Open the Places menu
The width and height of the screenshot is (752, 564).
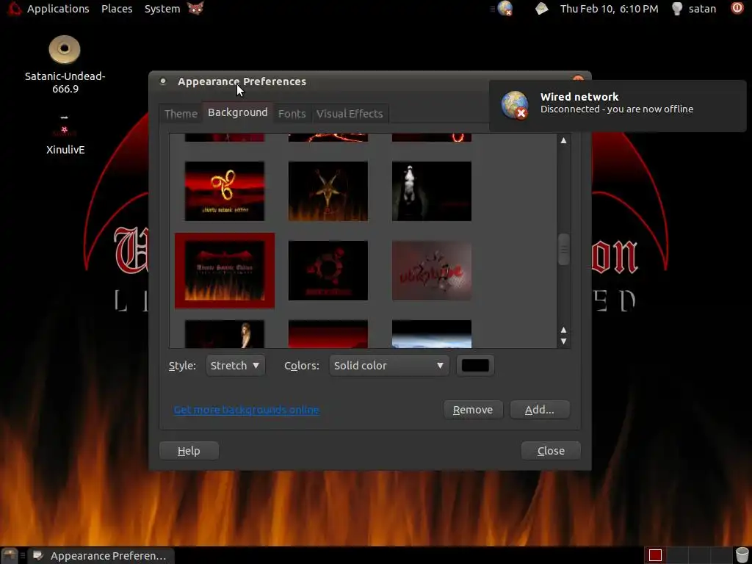(117, 9)
